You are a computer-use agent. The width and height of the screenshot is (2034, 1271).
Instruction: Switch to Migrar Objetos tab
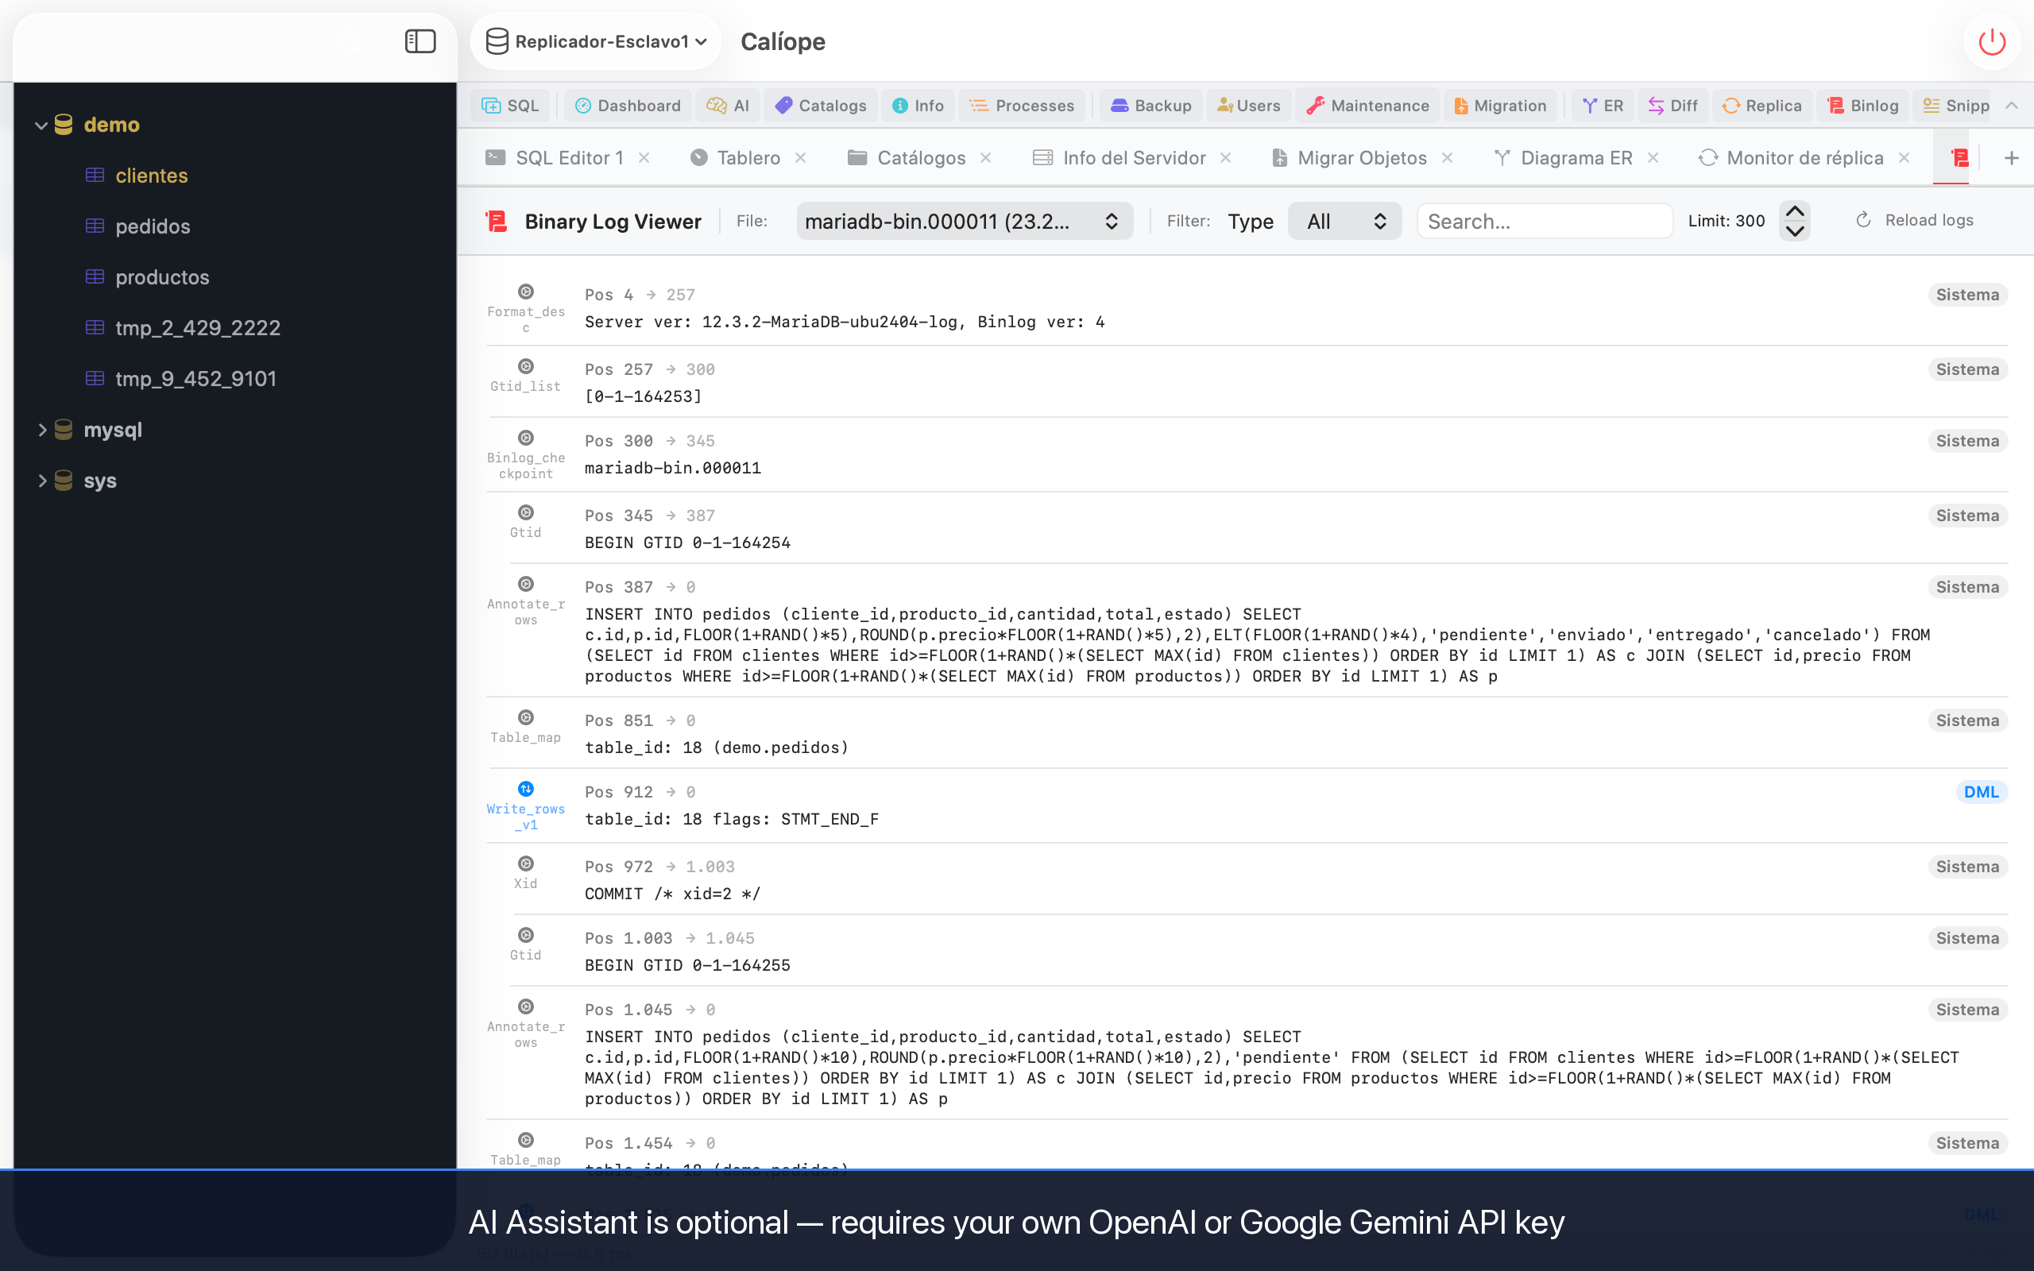[x=1349, y=158]
